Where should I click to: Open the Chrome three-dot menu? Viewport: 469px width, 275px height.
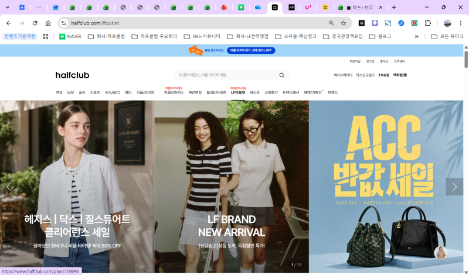(x=461, y=23)
